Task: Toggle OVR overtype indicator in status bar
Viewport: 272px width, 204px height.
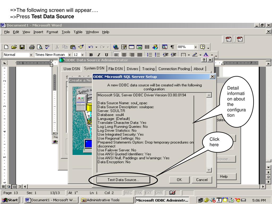Action: pyautogui.click(x=159, y=193)
